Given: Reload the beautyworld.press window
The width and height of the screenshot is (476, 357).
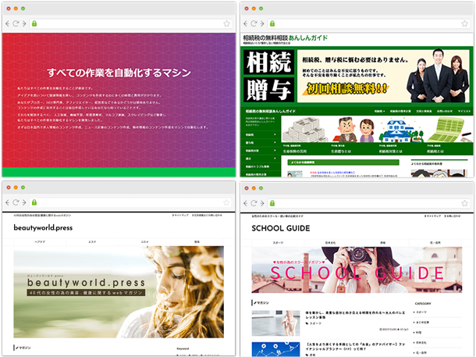Looking at the screenshot, I should coord(16,202).
